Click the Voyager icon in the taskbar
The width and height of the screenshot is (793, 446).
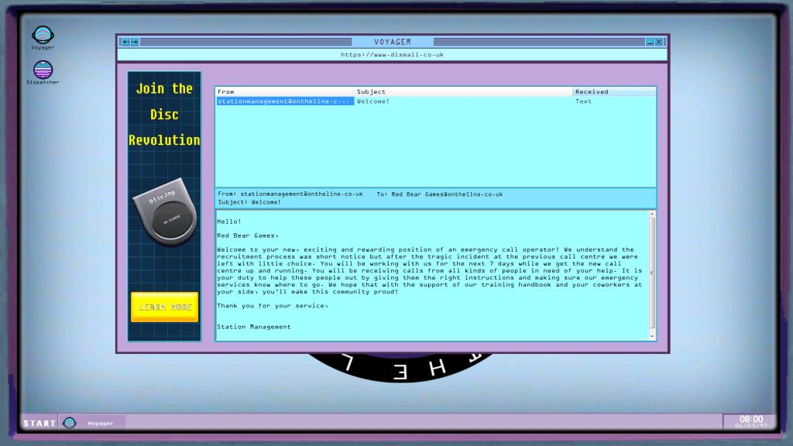click(x=70, y=423)
